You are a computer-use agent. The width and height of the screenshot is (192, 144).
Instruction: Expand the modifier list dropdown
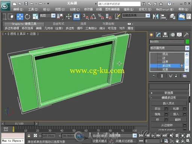coord(187,48)
